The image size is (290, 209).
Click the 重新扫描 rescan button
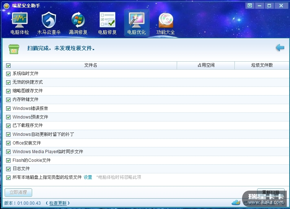(271, 192)
